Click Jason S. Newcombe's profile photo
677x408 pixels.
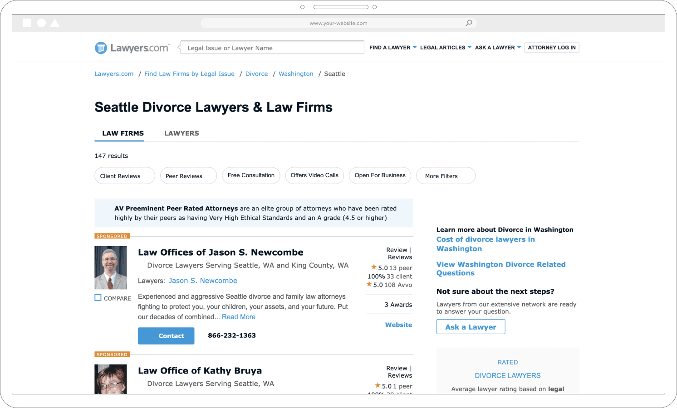(x=111, y=267)
